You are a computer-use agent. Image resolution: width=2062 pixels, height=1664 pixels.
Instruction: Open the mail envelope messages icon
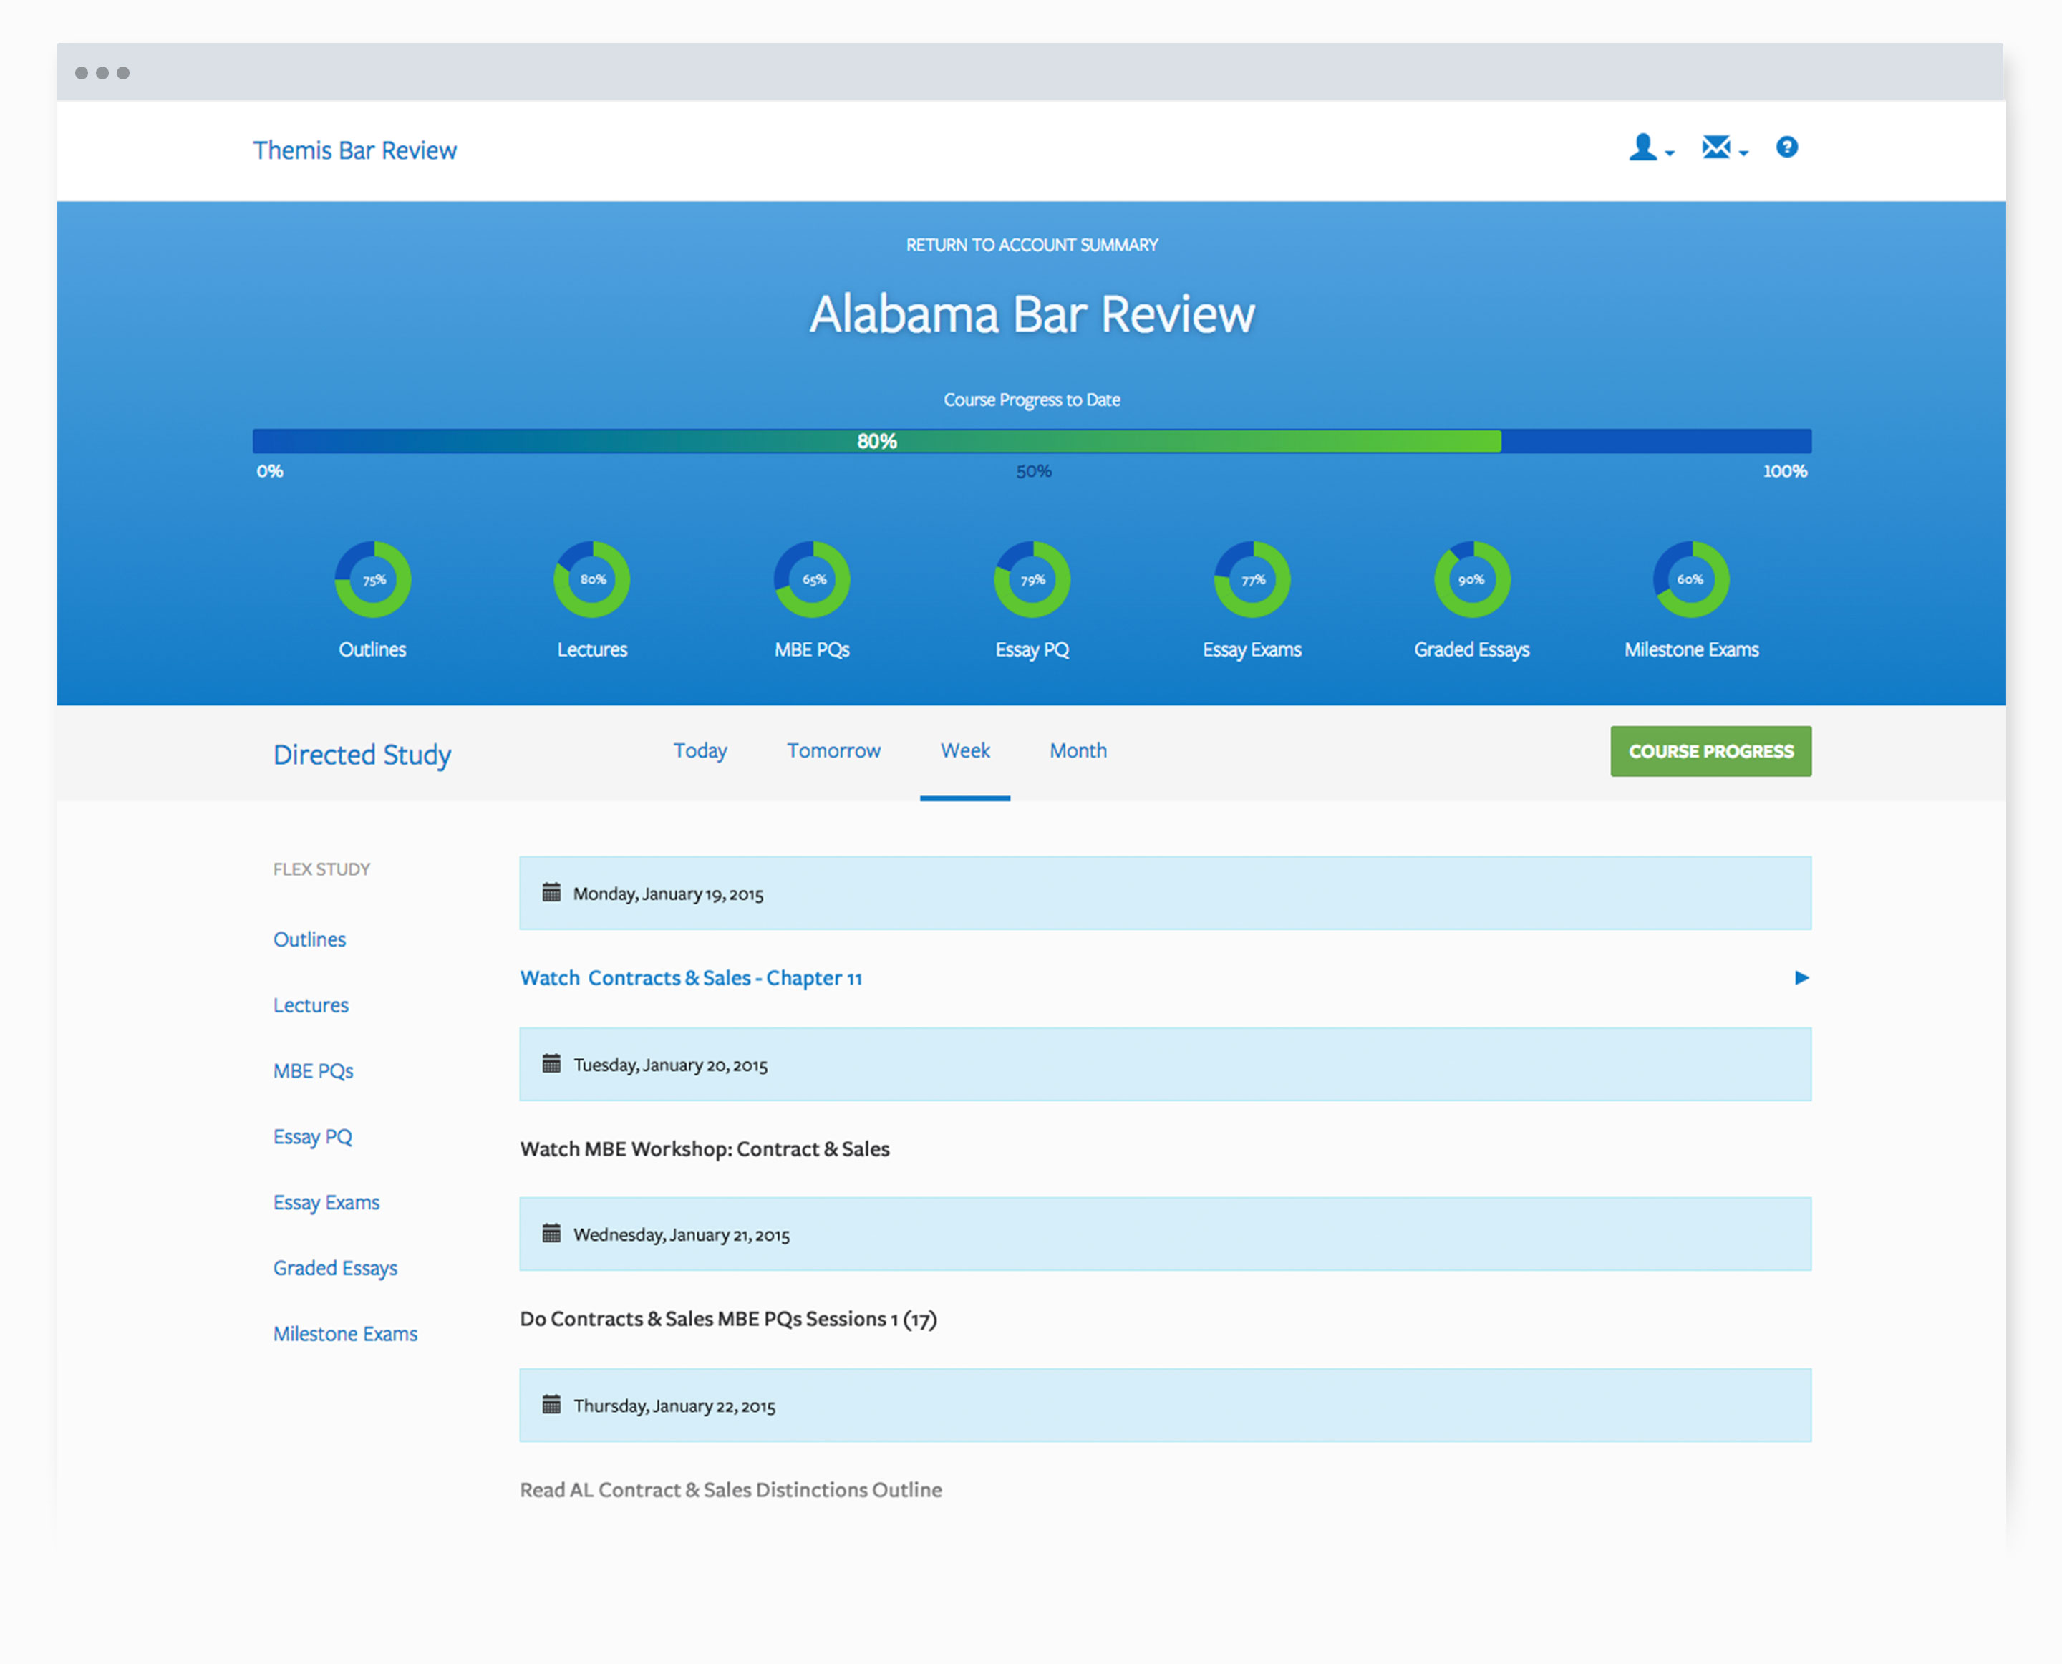(1715, 147)
